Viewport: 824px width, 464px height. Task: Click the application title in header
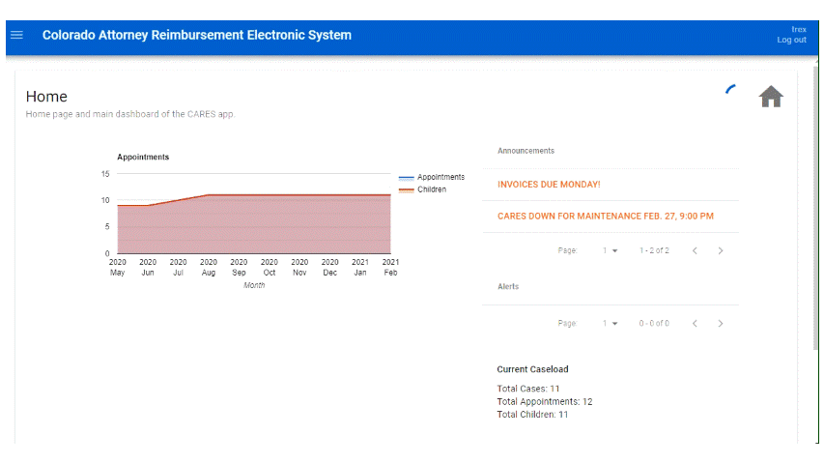[196, 35]
